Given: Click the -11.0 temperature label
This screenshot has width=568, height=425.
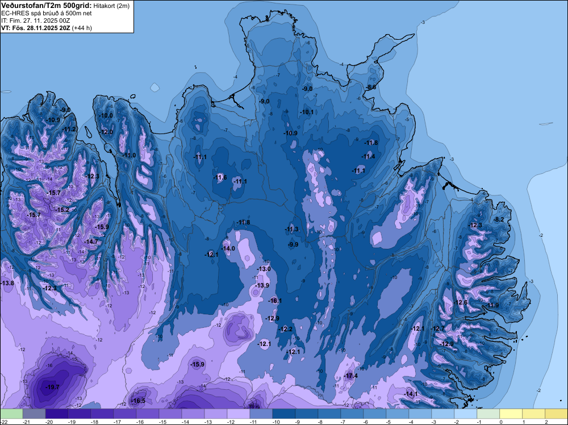Looking at the screenshot, I should [x=129, y=156].
